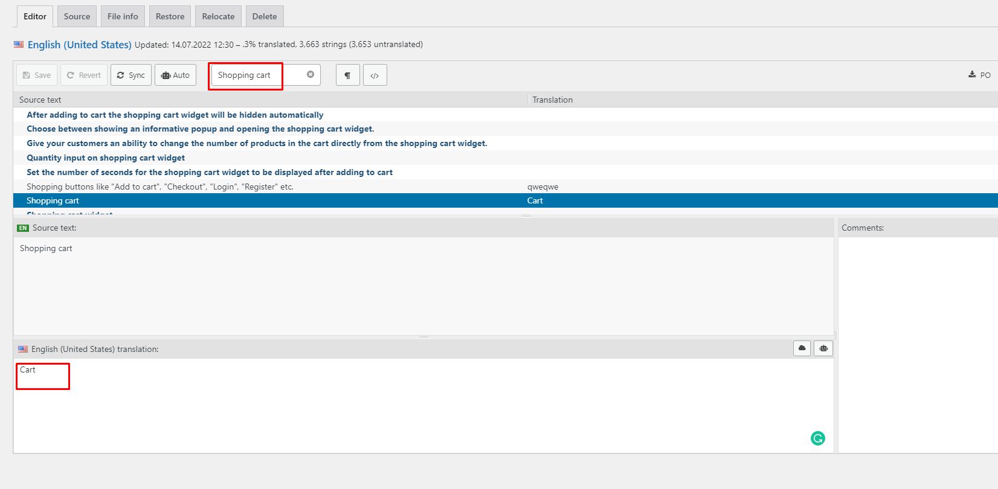This screenshot has height=489, width=998.
Task: Click the translation text area containing Cart
Action: tap(423, 406)
